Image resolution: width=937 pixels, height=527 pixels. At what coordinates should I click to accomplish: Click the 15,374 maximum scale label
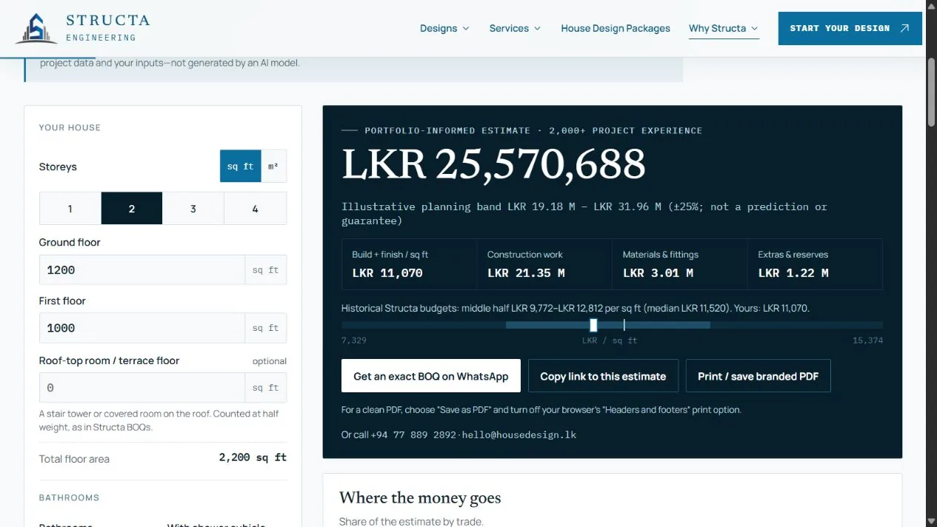click(x=867, y=340)
